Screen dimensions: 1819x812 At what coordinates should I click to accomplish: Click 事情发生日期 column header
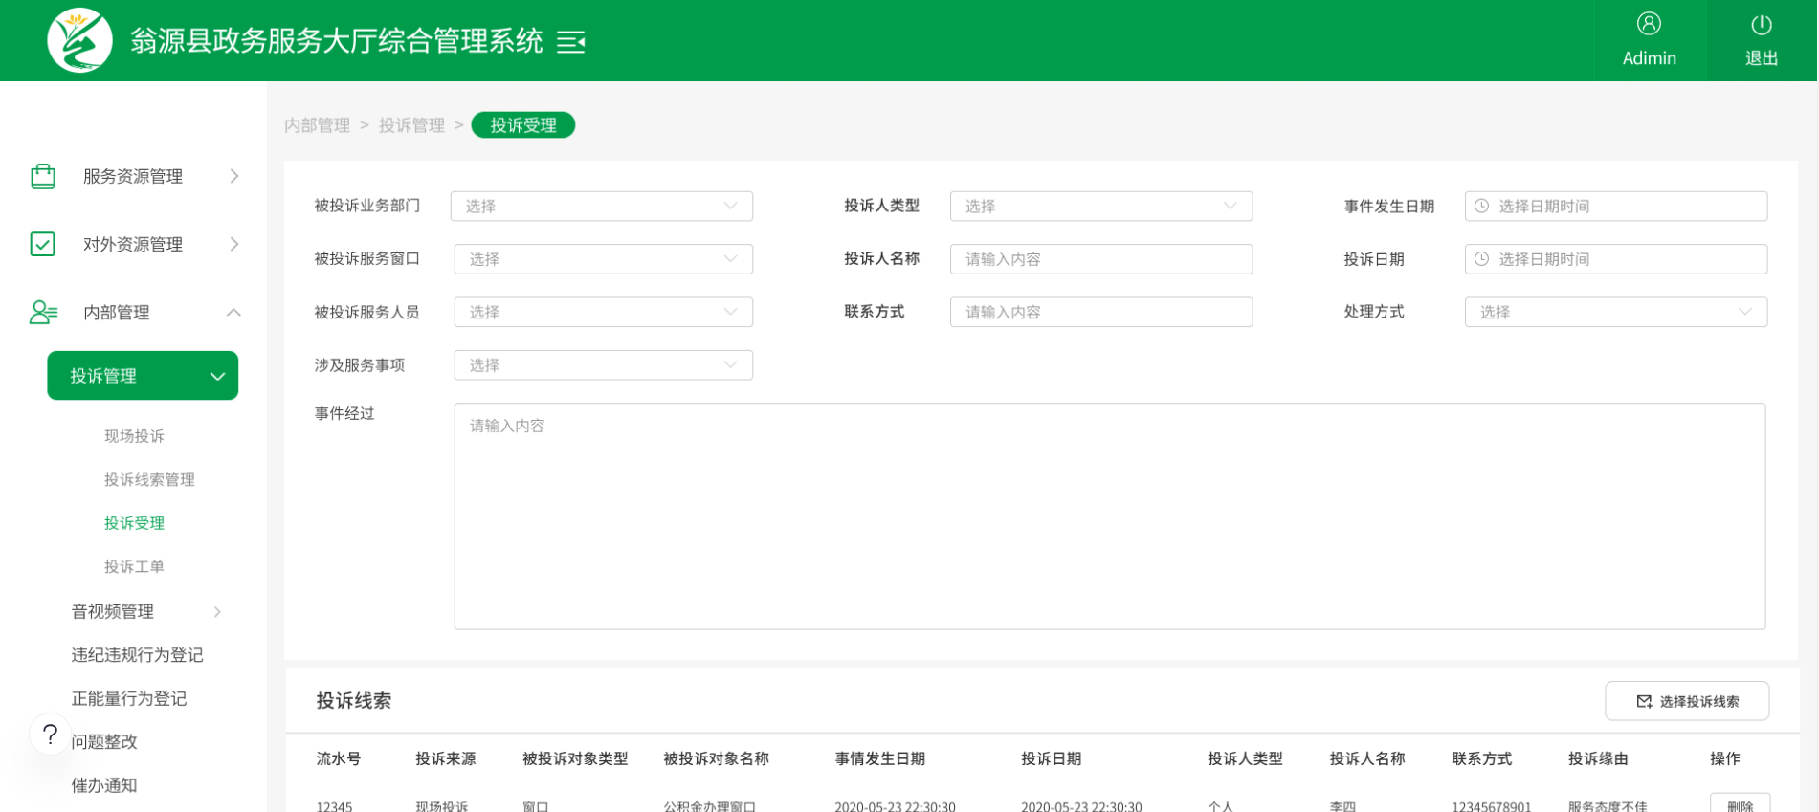coord(879,758)
